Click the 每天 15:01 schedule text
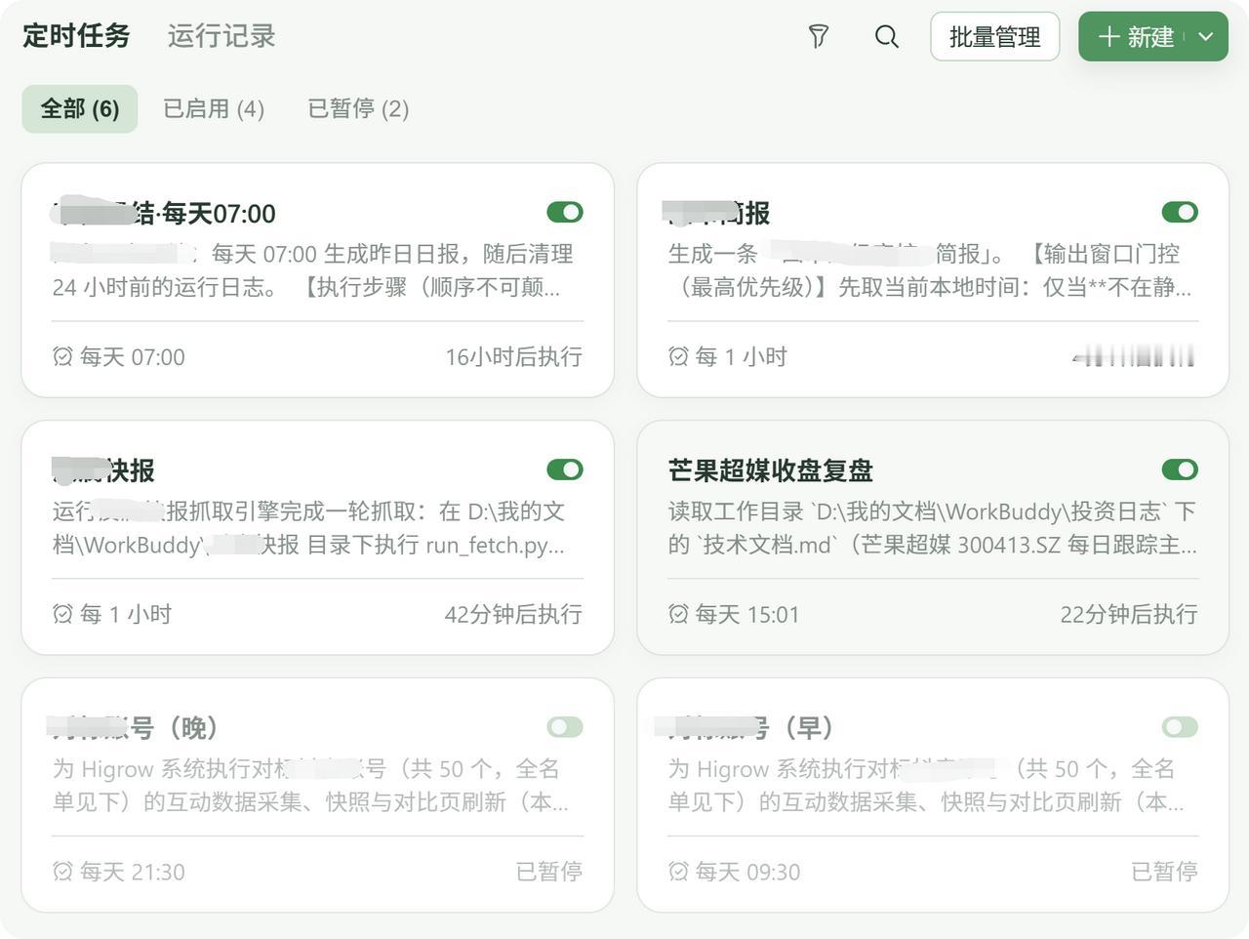Viewport: 1249px width, 939px height. [x=747, y=615]
